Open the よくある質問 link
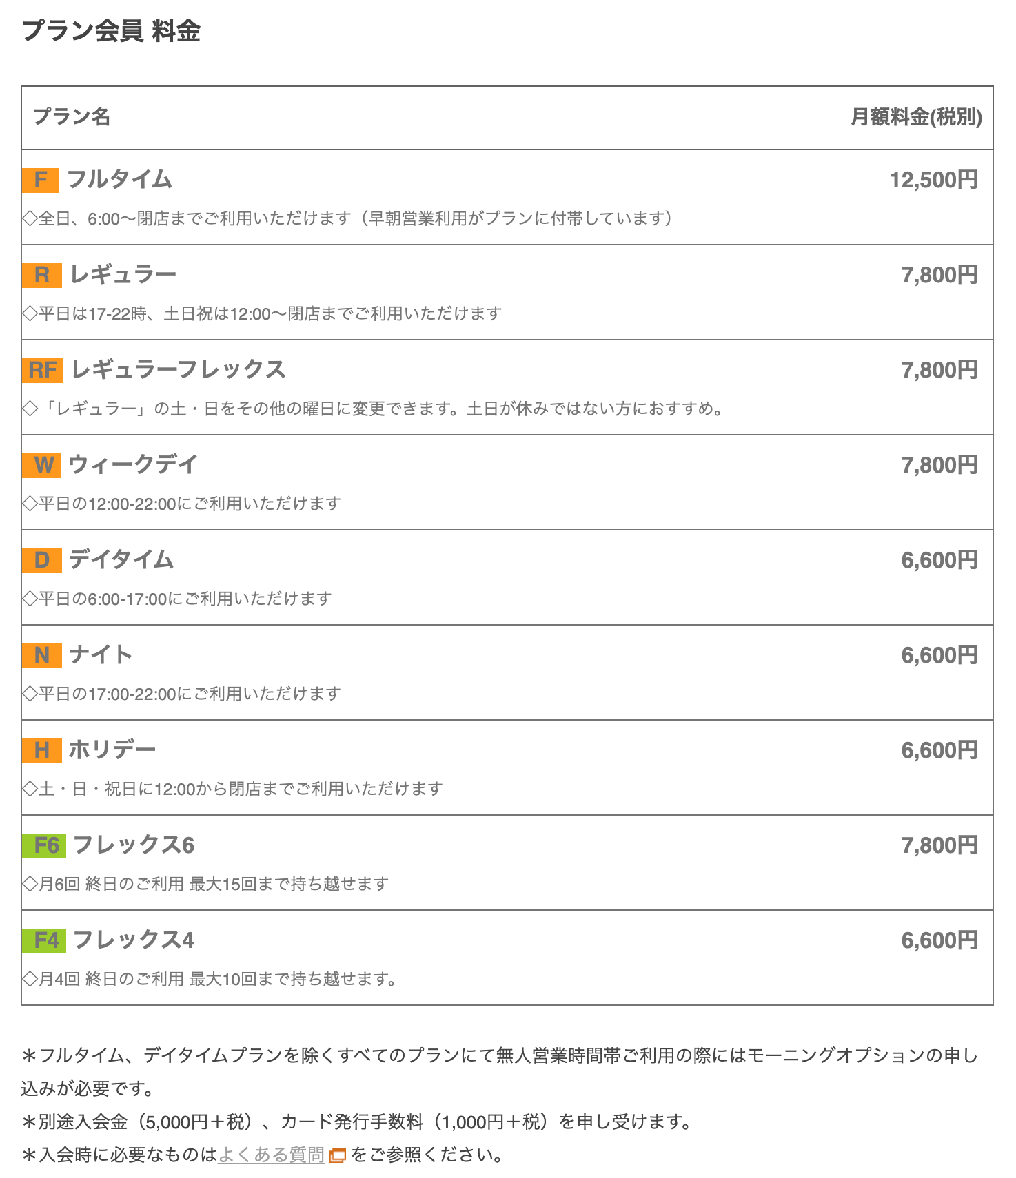The height and width of the screenshot is (1178, 1016). (x=271, y=1155)
